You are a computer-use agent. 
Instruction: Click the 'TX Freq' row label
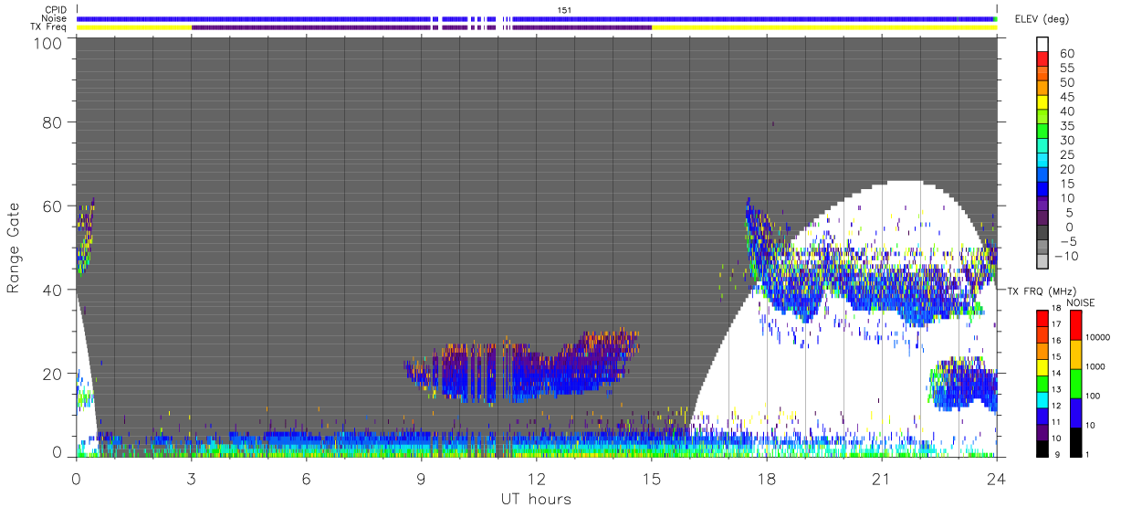pyautogui.click(x=47, y=27)
